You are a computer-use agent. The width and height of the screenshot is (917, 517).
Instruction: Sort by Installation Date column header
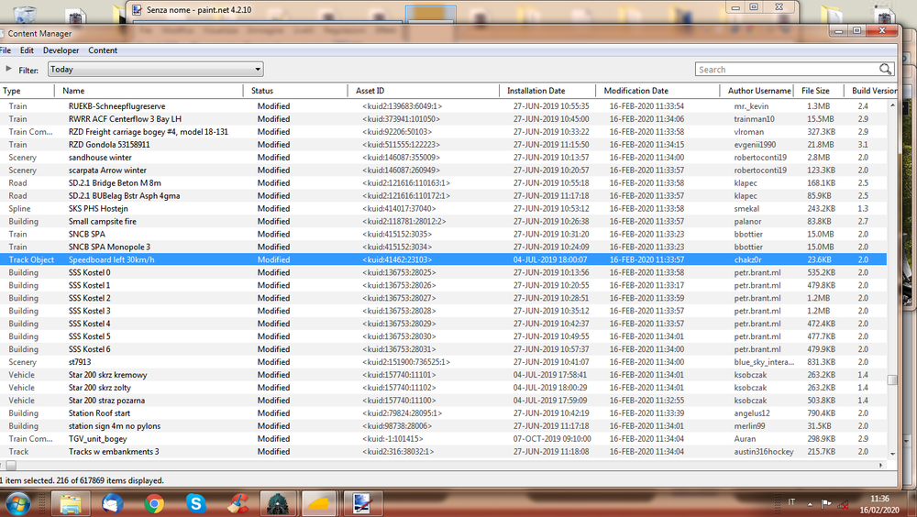pos(548,91)
